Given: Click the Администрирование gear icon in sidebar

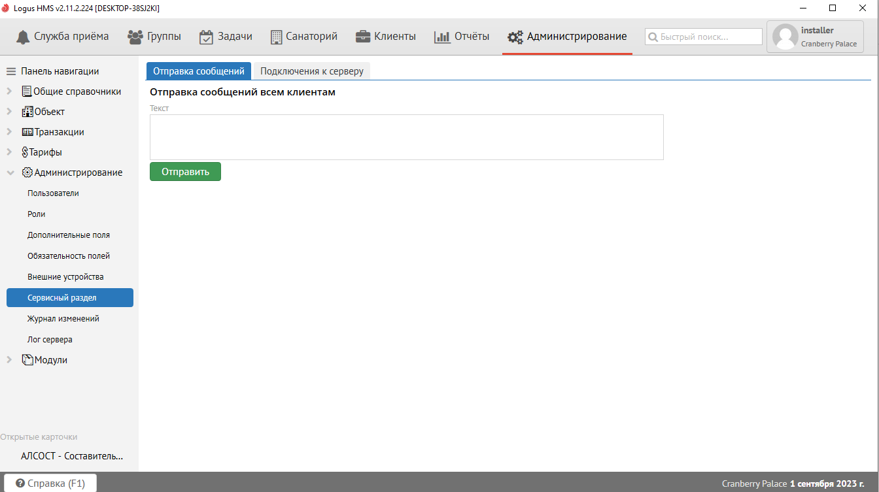Looking at the screenshot, I should [x=27, y=172].
